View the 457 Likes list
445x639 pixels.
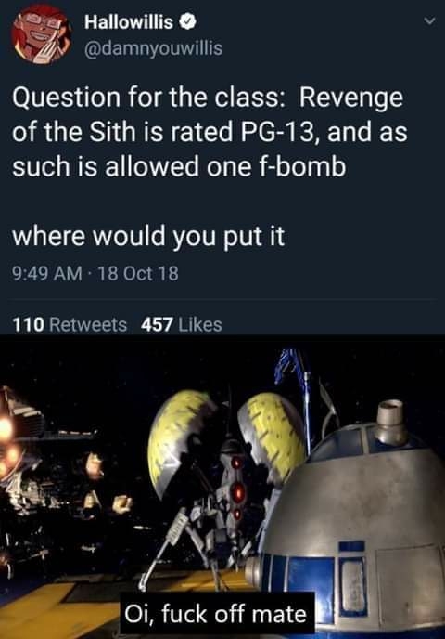[182, 325]
